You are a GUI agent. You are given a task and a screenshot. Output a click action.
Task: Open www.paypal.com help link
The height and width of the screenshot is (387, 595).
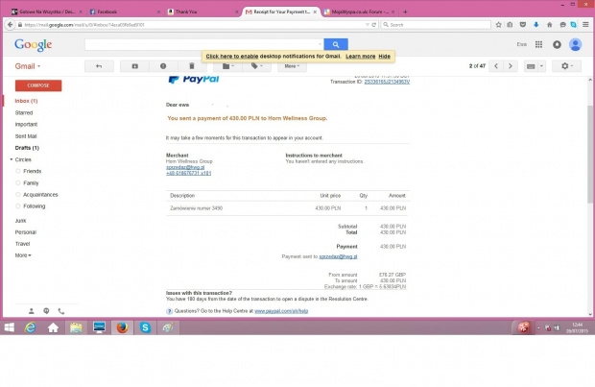[281, 311]
